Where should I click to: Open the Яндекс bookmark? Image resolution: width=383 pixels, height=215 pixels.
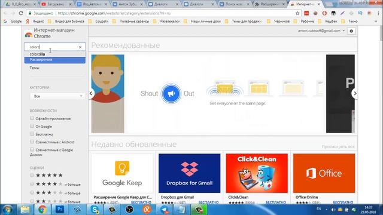pos(35,21)
